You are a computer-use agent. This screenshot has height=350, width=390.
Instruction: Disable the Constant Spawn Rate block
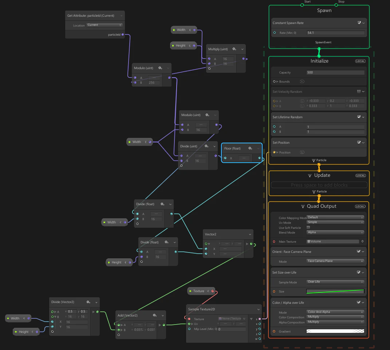[x=359, y=23]
